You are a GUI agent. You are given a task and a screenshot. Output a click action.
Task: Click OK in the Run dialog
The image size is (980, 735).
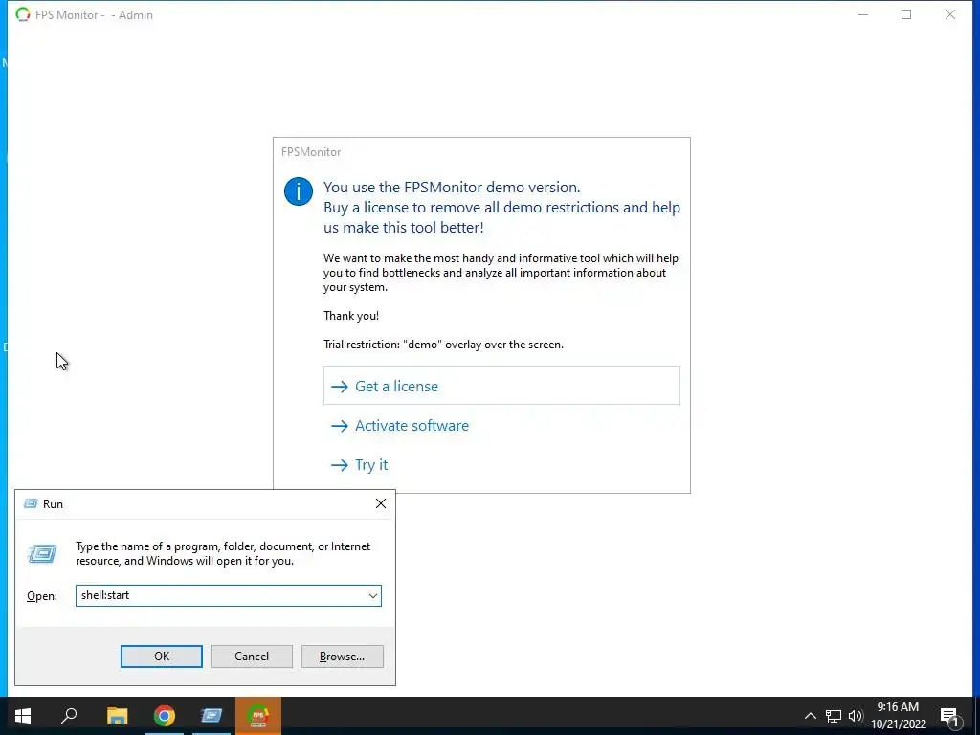pyautogui.click(x=161, y=657)
